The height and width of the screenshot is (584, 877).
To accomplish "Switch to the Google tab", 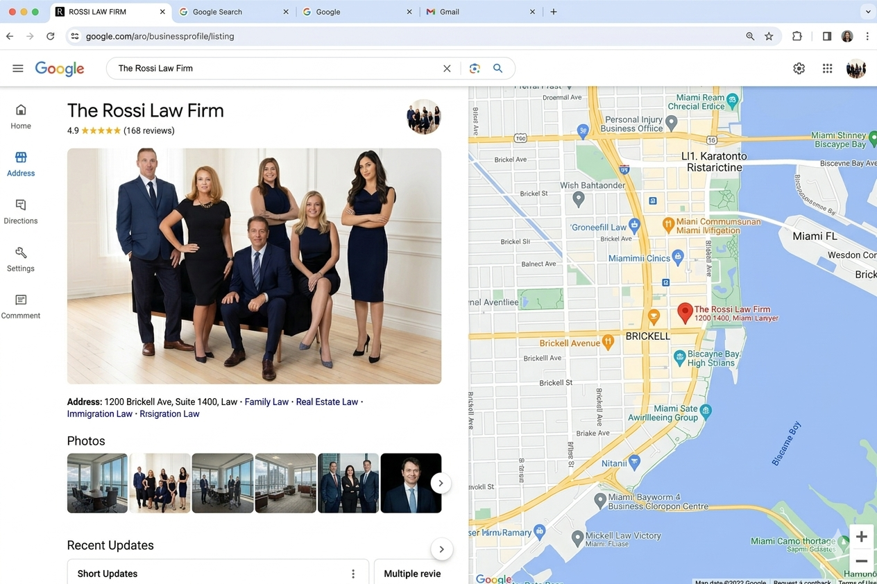I will (x=357, y=12).
